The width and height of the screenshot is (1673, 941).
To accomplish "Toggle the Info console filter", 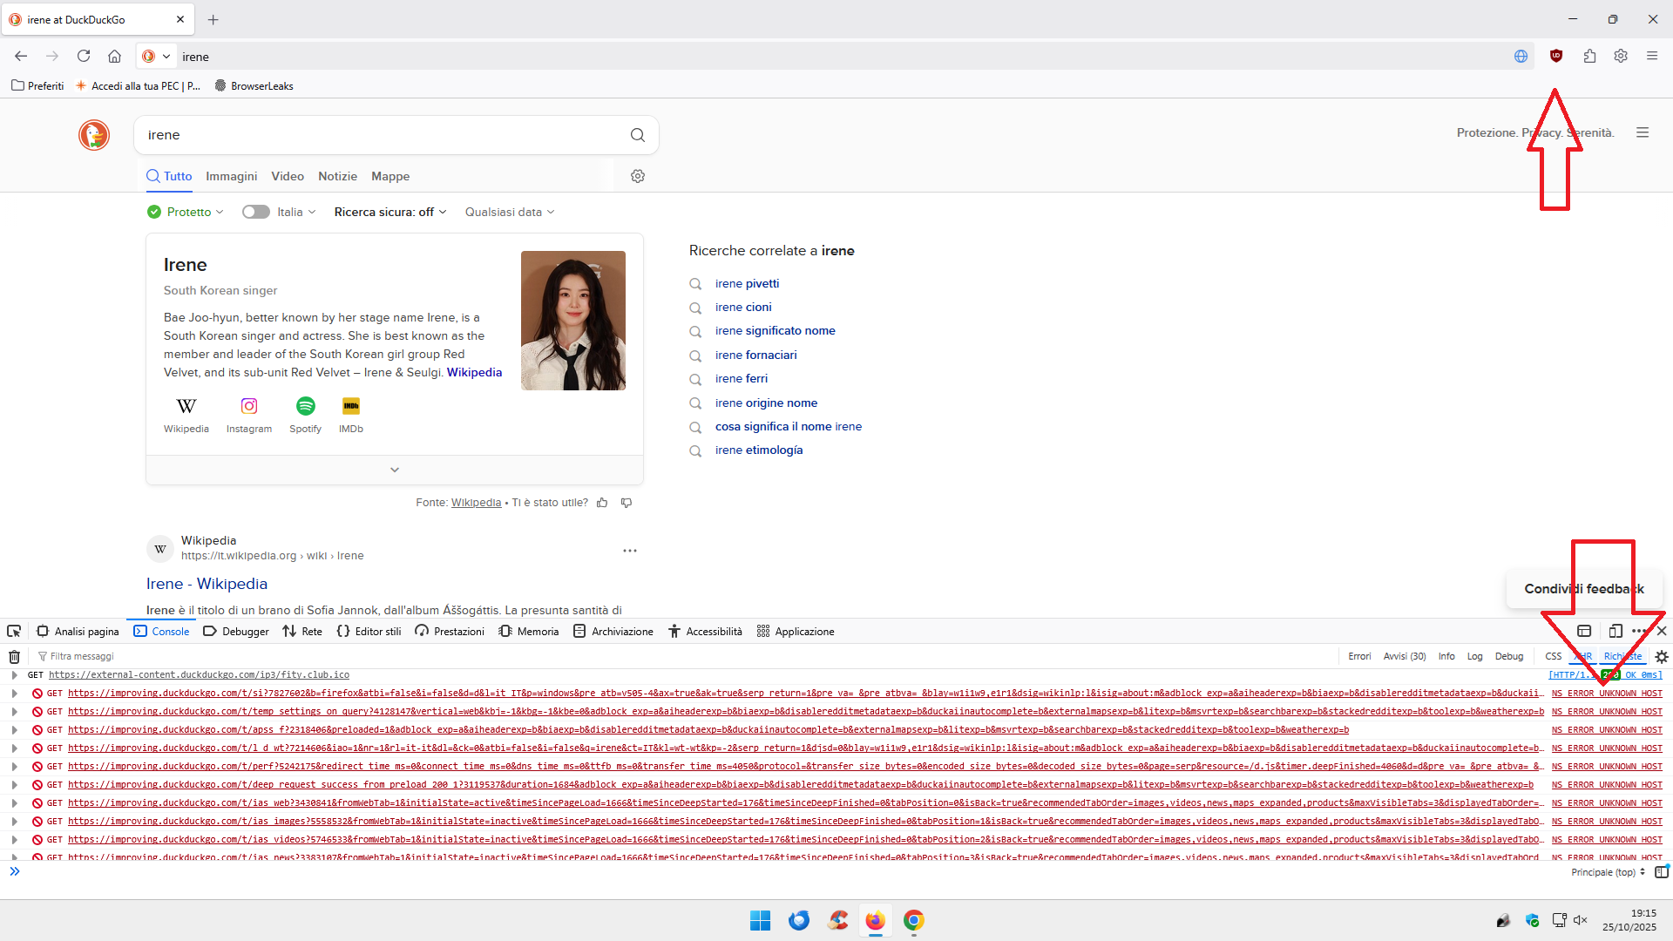I will 1446,656.
